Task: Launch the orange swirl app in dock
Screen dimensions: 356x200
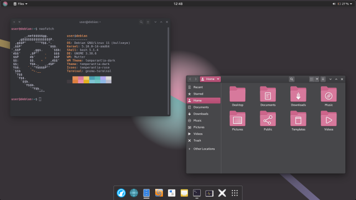Action: tap(159, 193)
